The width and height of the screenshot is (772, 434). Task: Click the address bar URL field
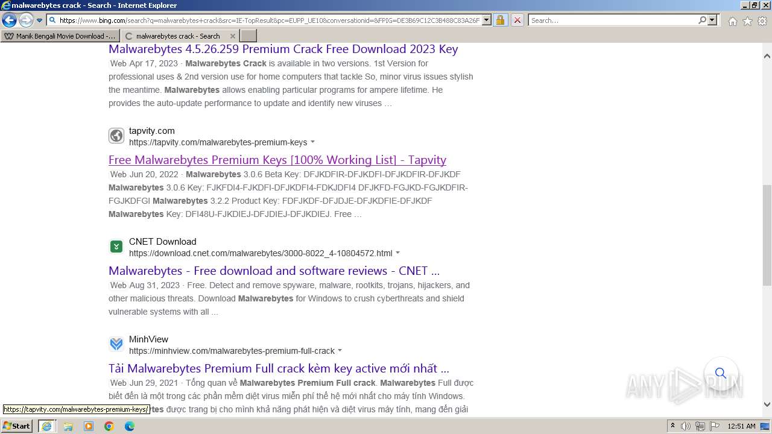pos(270,20)
